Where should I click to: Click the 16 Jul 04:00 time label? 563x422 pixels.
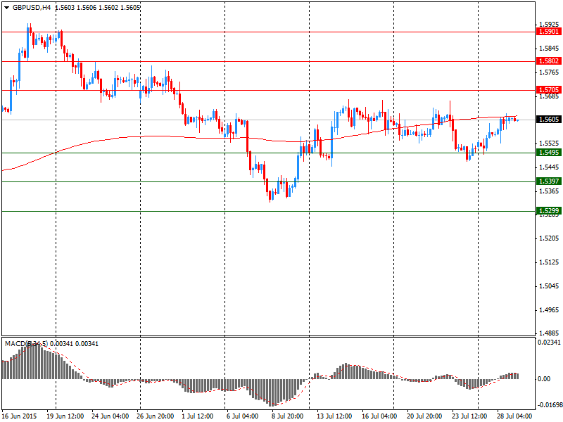[x=379, y=416]
